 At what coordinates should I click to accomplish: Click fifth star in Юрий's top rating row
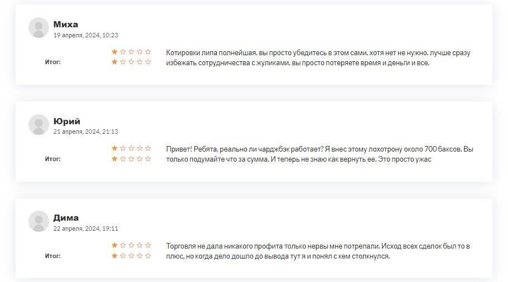(148, 148)
